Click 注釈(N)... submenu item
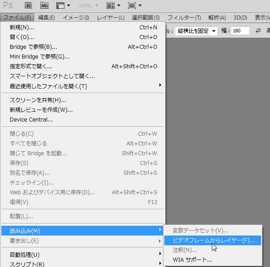The image size is (270, 267). coord(213,250)
